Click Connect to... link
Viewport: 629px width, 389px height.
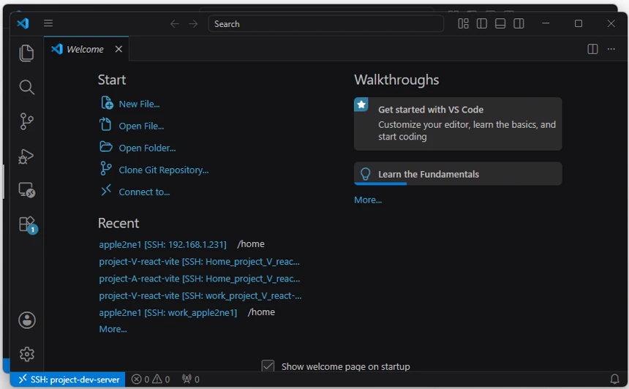click(144, 192)
